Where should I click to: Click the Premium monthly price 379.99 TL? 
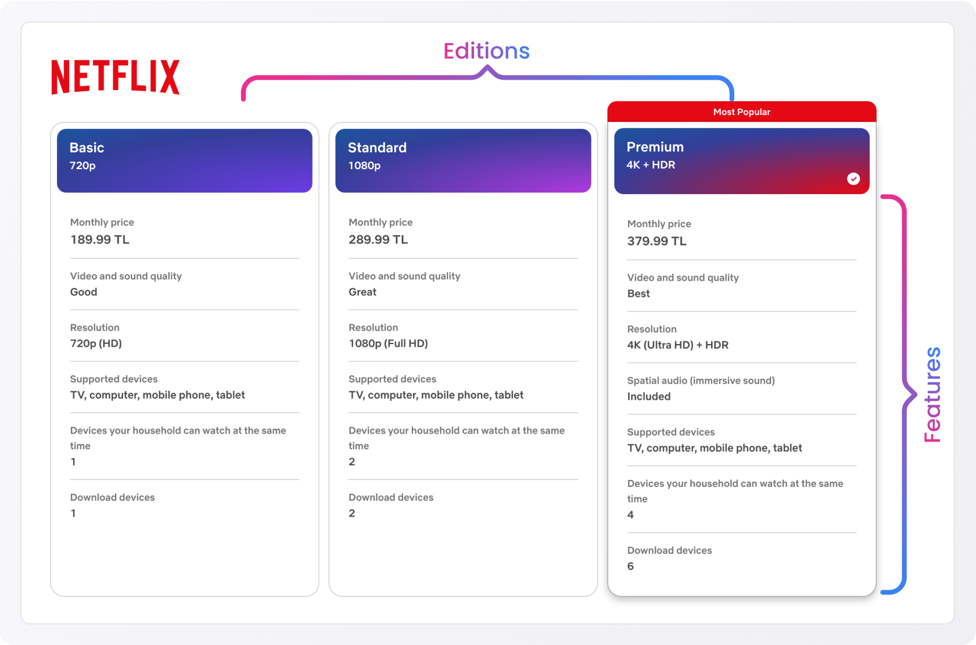pyautogui.click(x=656, y=241)
